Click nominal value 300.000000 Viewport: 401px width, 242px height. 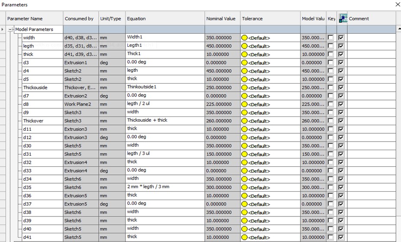(223, 187)
